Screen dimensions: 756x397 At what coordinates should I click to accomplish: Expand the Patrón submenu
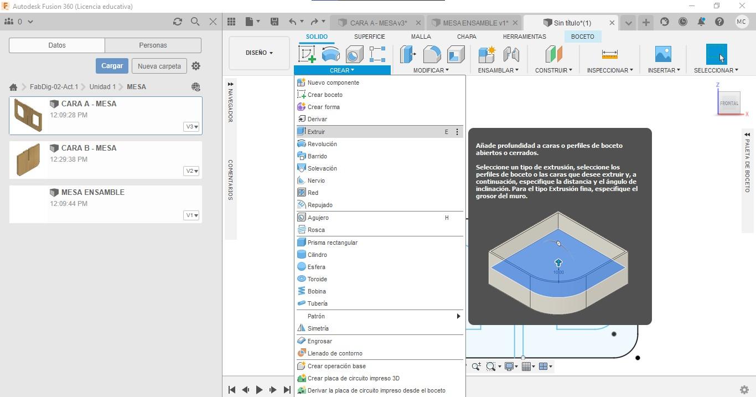(x=380, y=316)
